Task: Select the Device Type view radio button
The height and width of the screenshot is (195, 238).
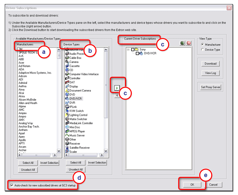Action: coord(203,50)
